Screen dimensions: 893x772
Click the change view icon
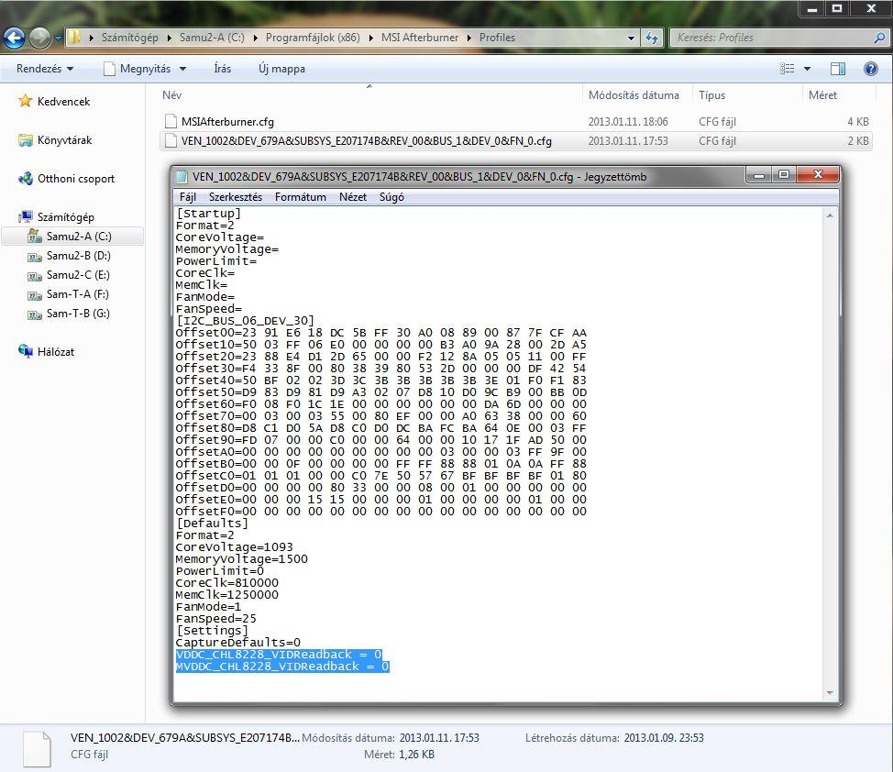tap(787, 69)
